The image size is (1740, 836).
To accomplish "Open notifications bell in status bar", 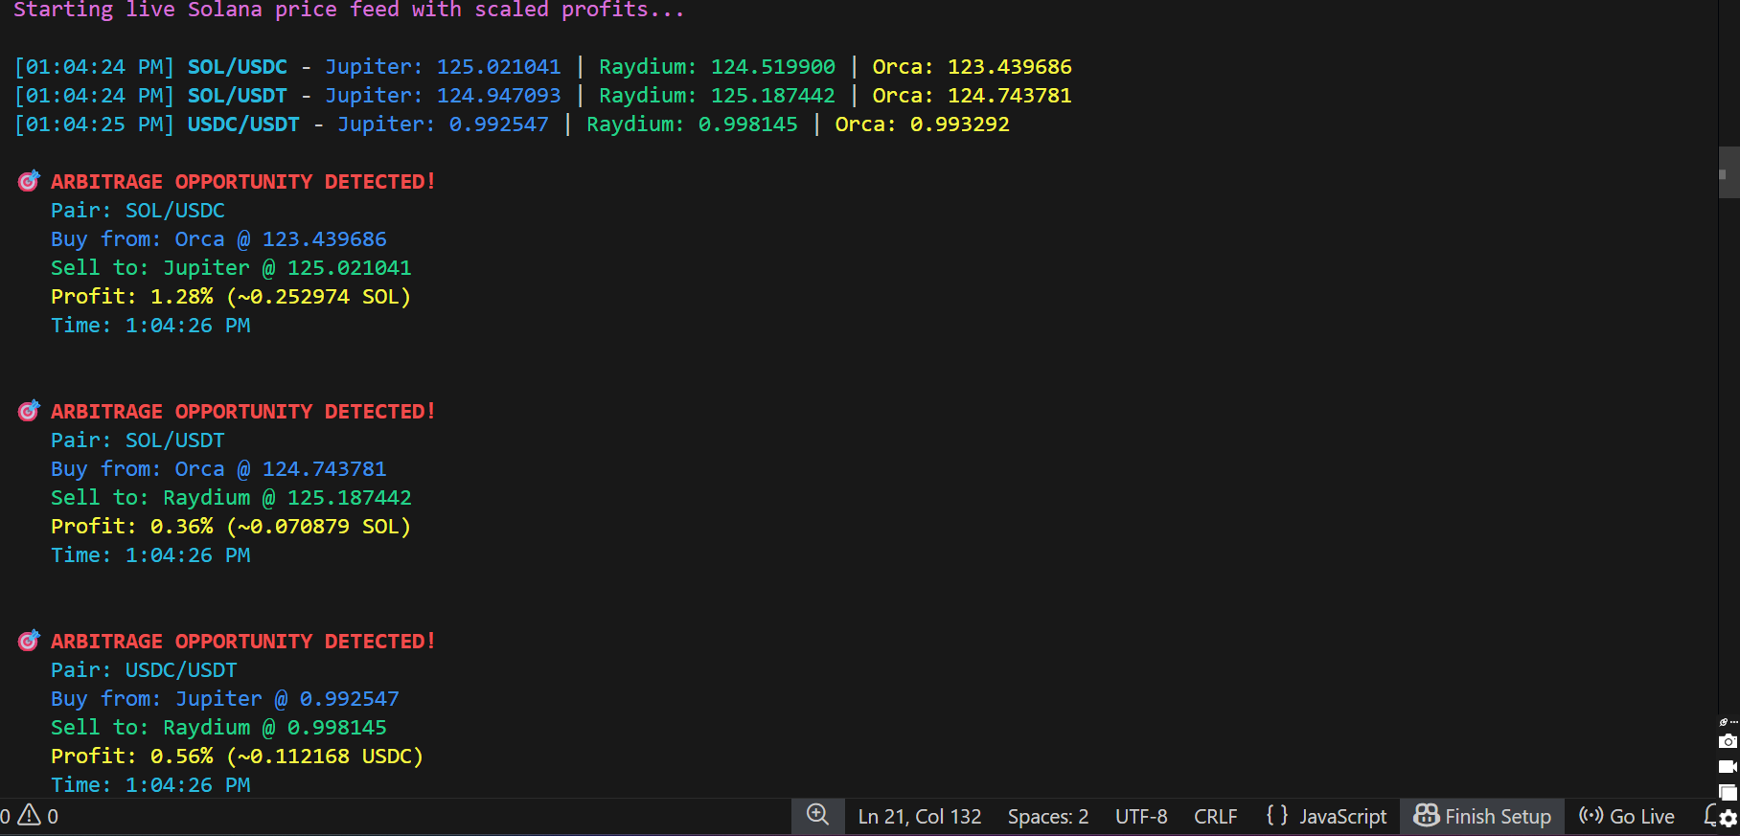I will tap(1710, 815).
